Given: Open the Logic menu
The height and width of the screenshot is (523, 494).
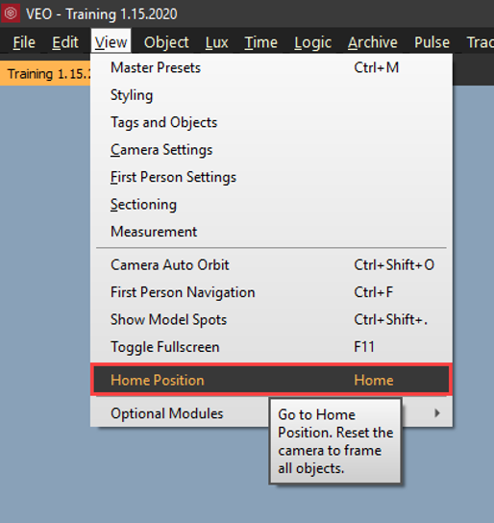Looking at the screenshot, I should click(x=312, y=42).
